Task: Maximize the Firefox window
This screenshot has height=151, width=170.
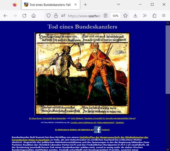Action: (152, 5)
